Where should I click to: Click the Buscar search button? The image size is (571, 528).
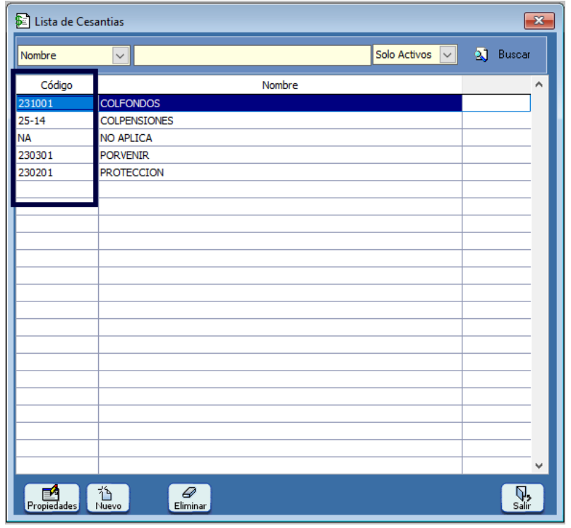pos(503,55)
